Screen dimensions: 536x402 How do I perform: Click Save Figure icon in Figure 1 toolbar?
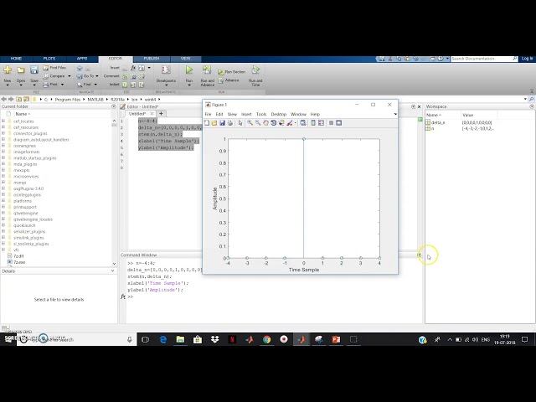tap(222, 123)
